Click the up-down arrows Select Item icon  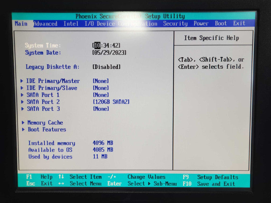point(61,177)
